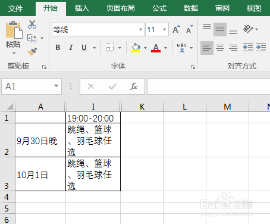Screen dimensions: 270x224
Task: Select cell I3 跳绳、篮球 beside 10月1日
Action: click(93, 174)
